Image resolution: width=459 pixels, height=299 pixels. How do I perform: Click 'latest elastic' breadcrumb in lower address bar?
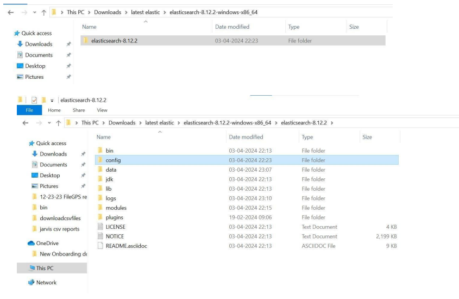coord(160,123)
